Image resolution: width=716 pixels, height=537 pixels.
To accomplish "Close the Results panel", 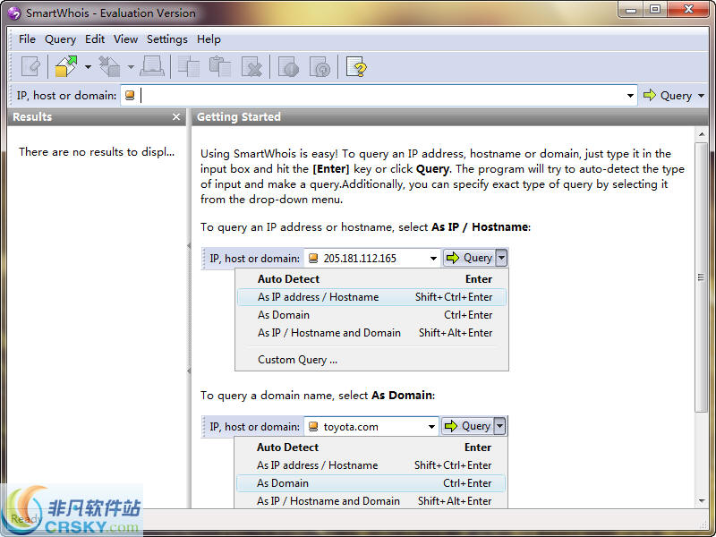I will (x=176, y=117).
